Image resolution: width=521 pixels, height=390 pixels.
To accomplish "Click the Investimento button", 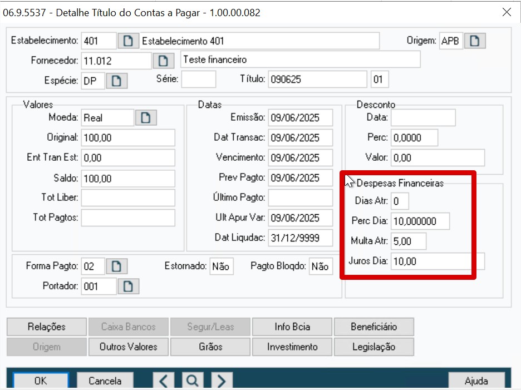I will click(x=292, y=347).
